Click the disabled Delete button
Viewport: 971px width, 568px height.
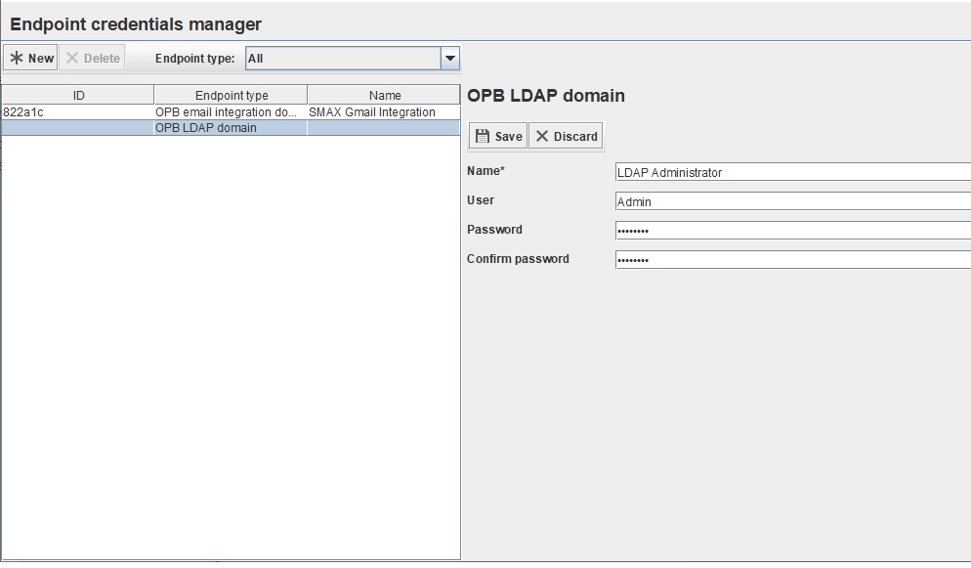point(92,57)
